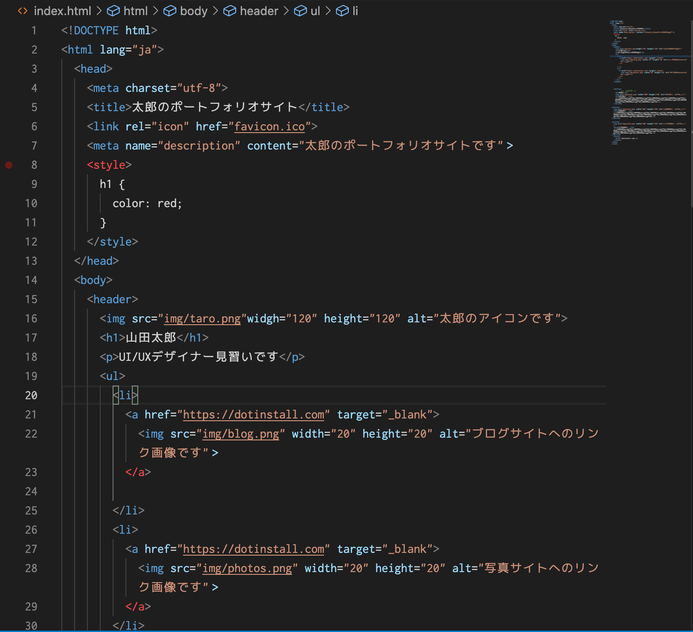Click the body element icon in the breadcrumbs
693x632 pixels.
coord(170,11)
